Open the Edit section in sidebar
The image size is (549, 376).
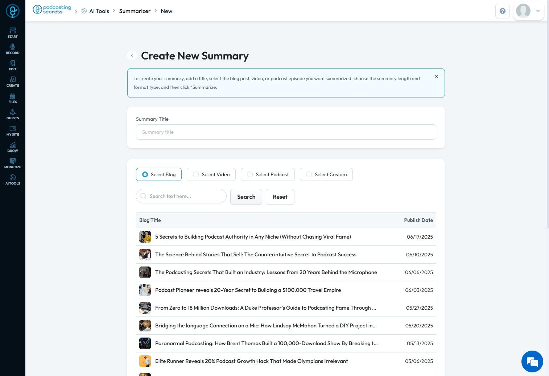(x=13, y=65)
